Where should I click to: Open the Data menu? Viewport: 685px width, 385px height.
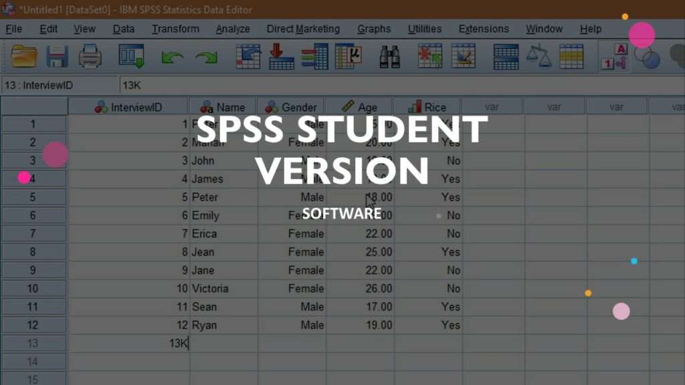click(124, 29)
